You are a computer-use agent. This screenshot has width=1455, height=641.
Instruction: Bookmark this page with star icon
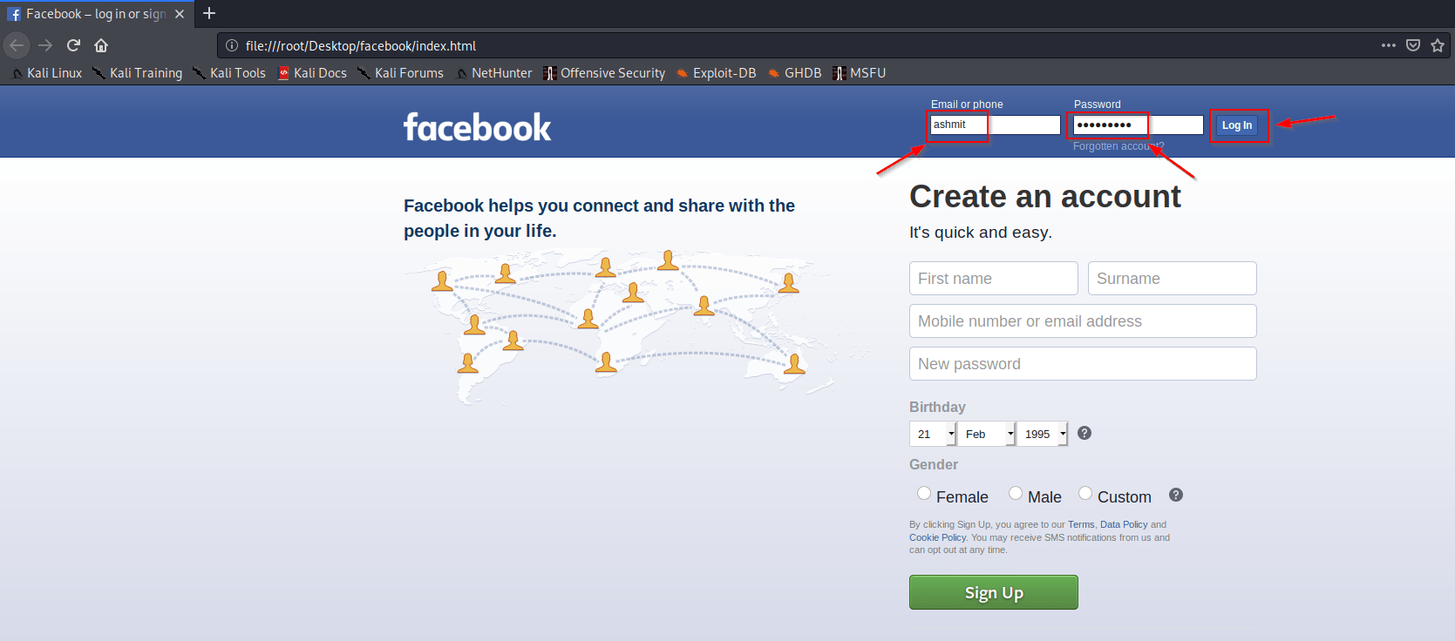coord(1438,45)
